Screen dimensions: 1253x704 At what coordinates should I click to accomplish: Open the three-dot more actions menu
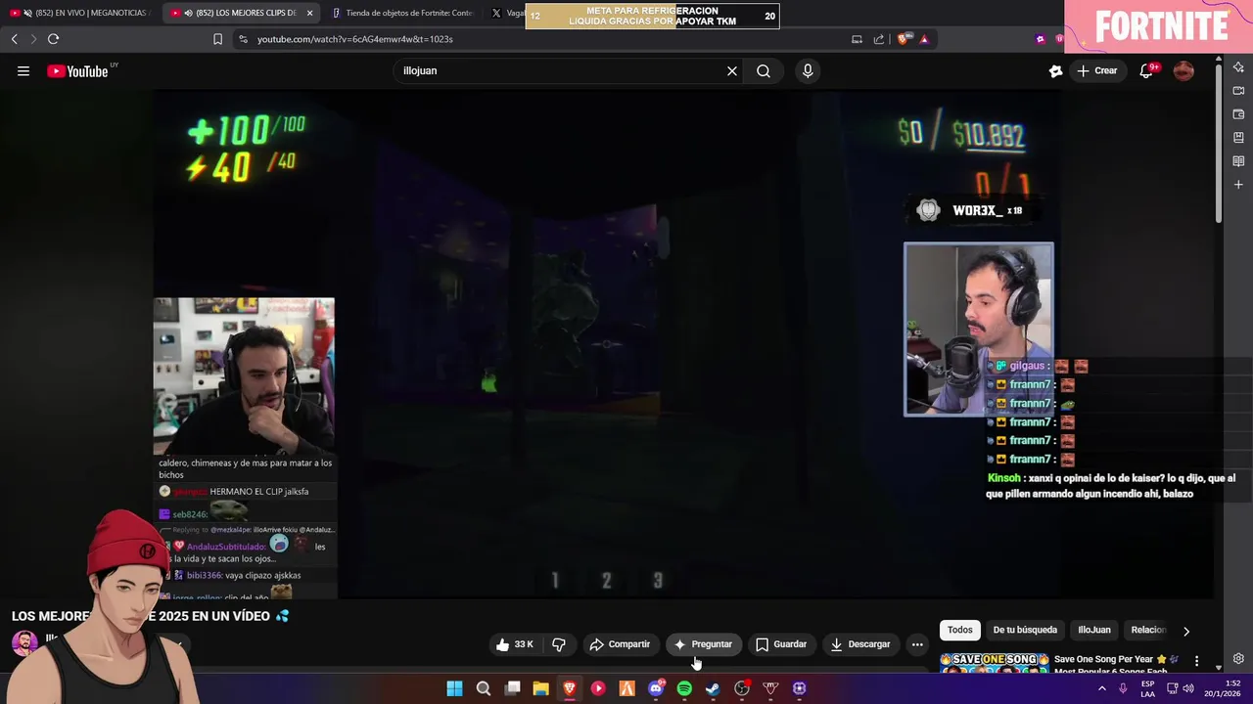917,644
